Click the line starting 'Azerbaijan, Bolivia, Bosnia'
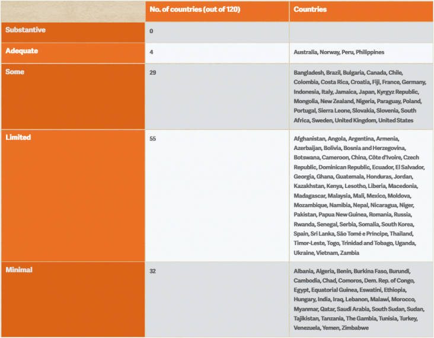The image size is (434, 338). point(350,148)
